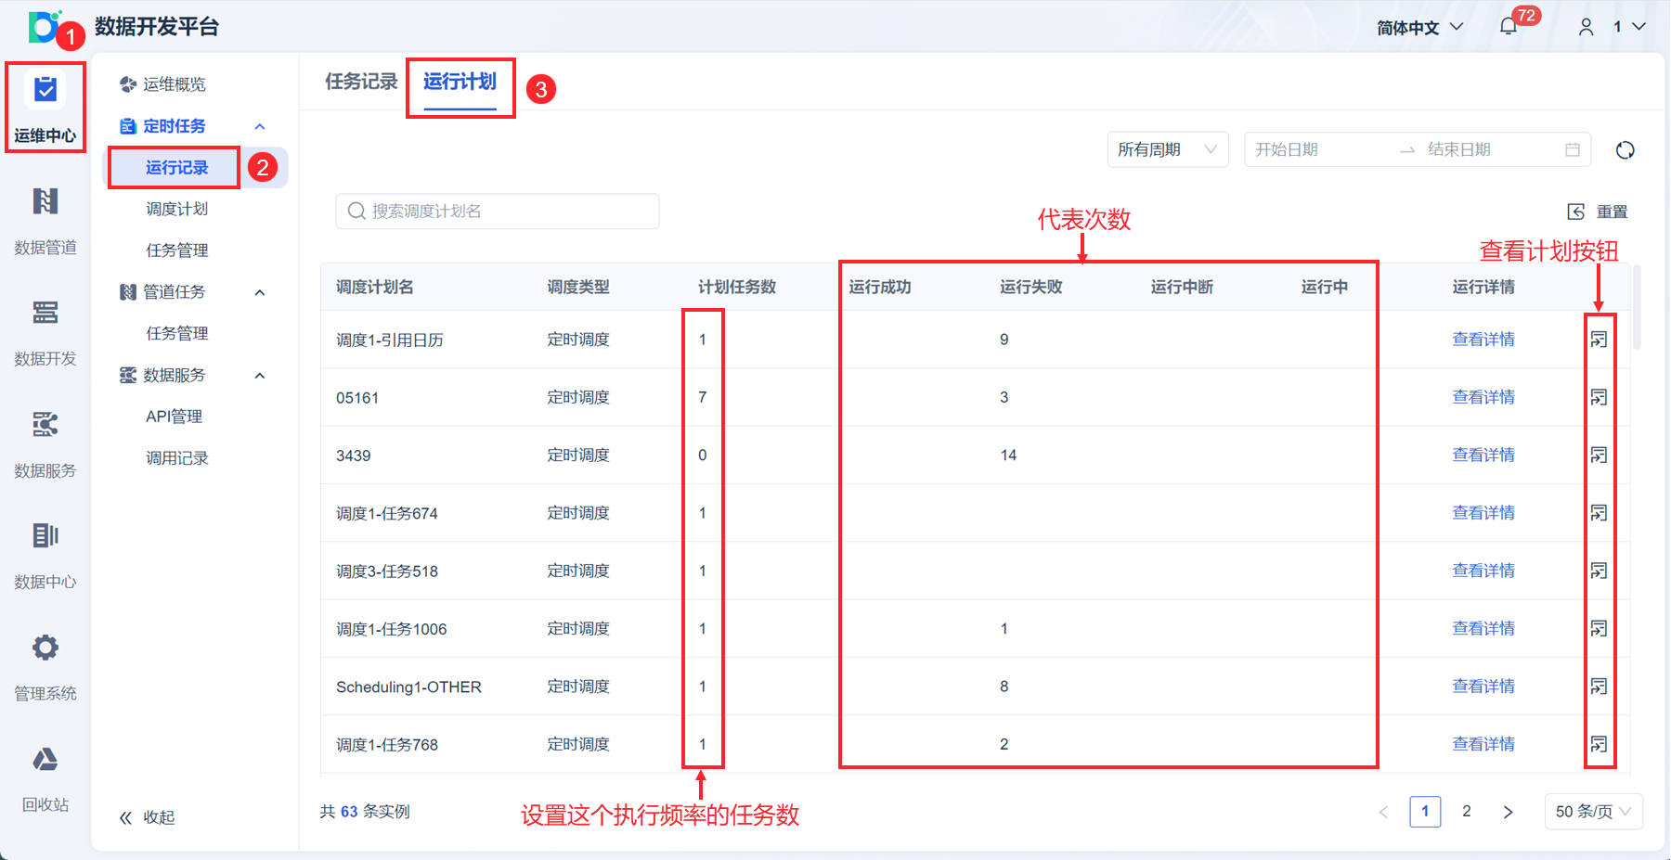Open the 50 条/页 page size dropdown

(x=1593, y=812)
